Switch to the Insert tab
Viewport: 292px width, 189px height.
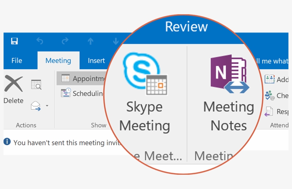[96, 61]
